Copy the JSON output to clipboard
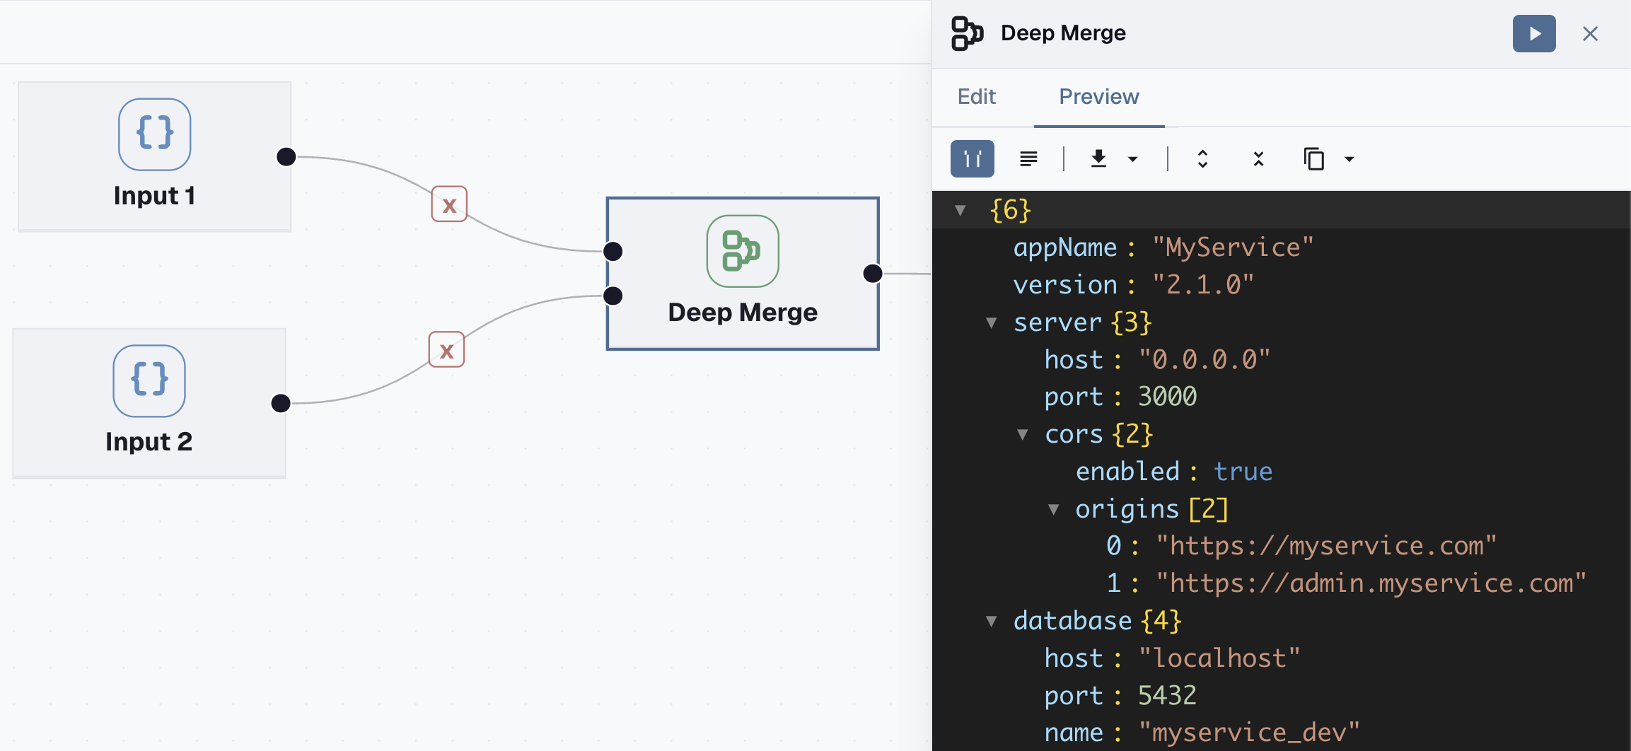Screen dimensions: 1631x751 1313,159
